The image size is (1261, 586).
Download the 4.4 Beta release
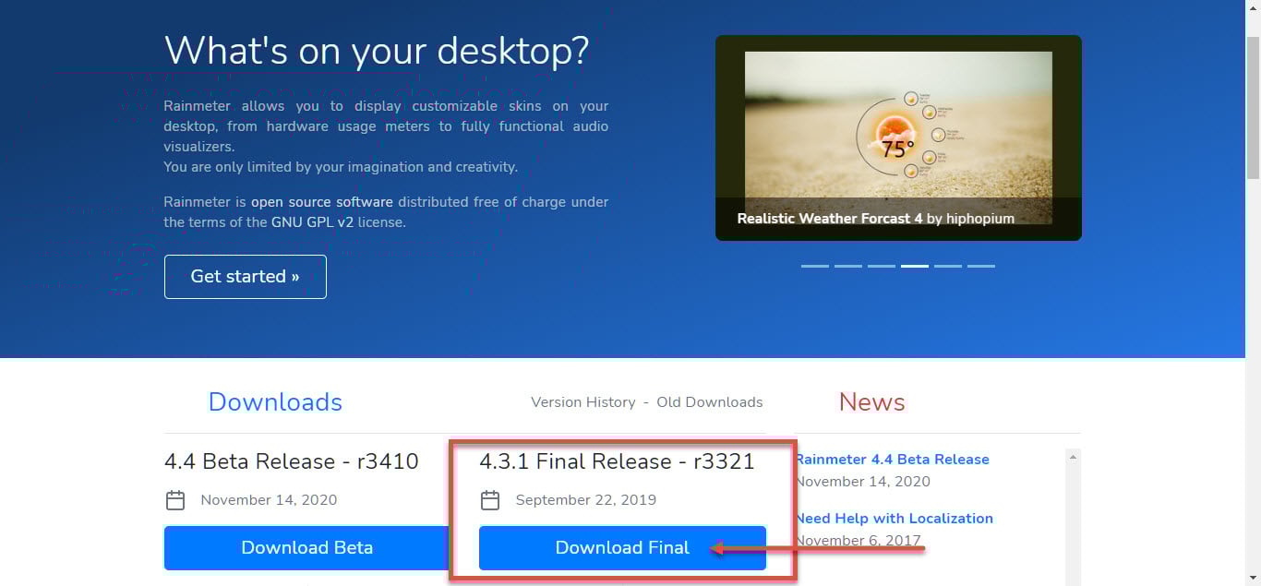[x=306, y=547]
